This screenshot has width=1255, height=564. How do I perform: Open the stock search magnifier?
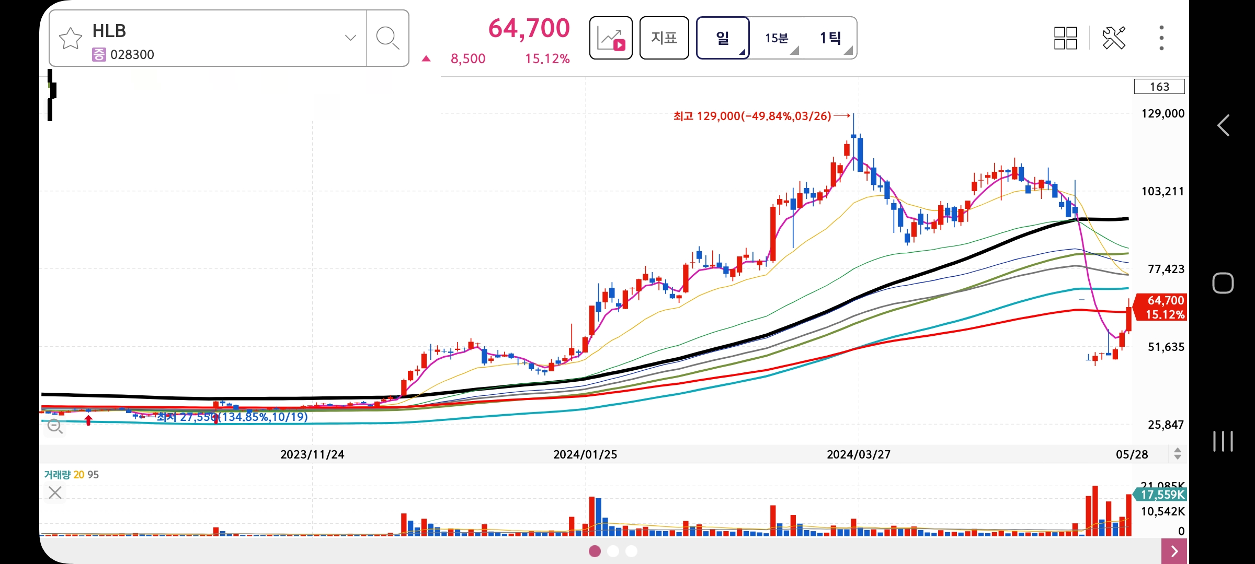(x=387, y=38)
